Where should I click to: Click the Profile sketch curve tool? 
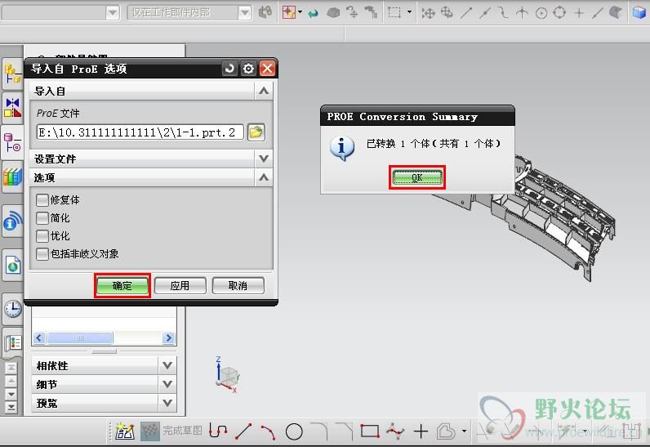click(219, 431)
